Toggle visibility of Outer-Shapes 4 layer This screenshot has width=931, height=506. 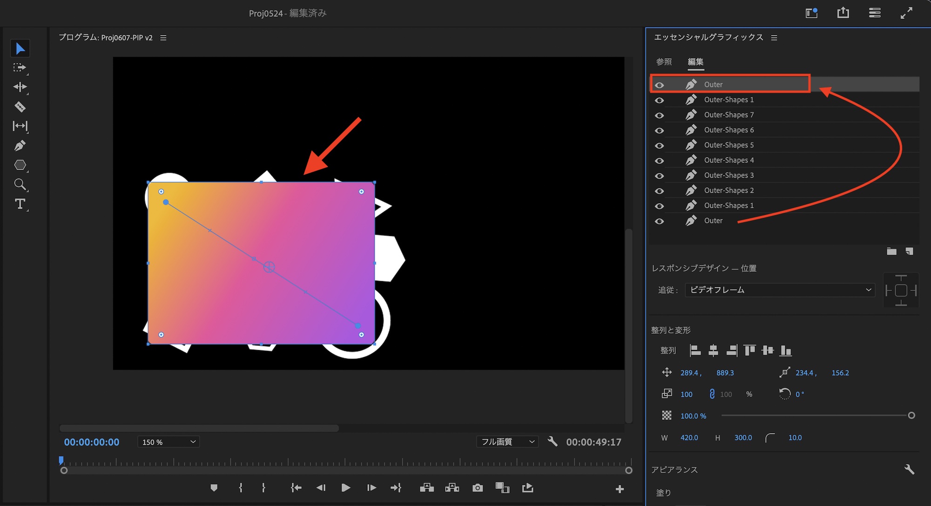tap(659, 161)
